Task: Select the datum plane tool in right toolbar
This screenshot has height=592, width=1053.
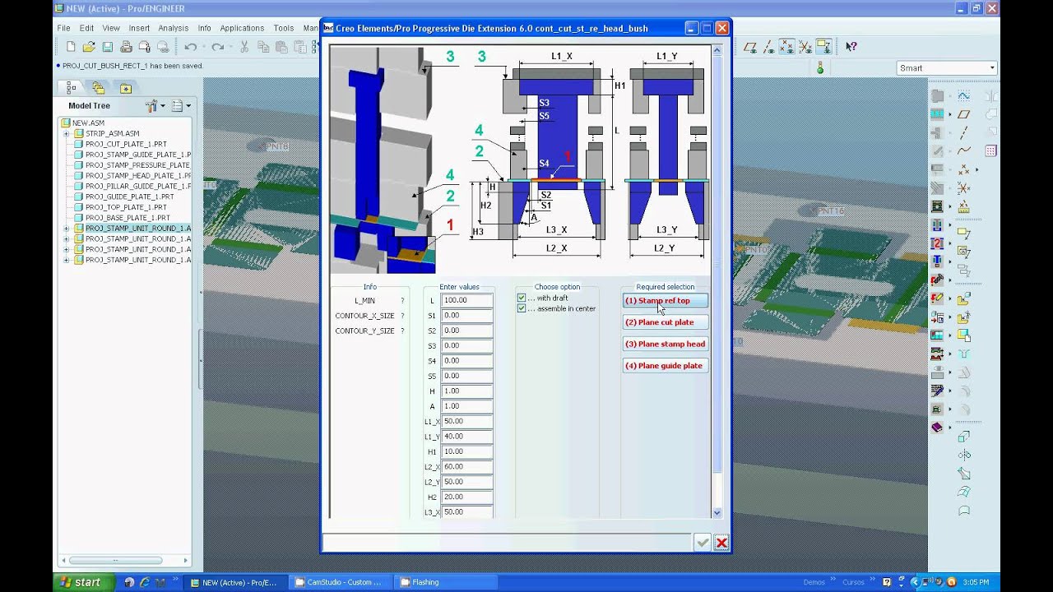Action: tap(963, 114)
